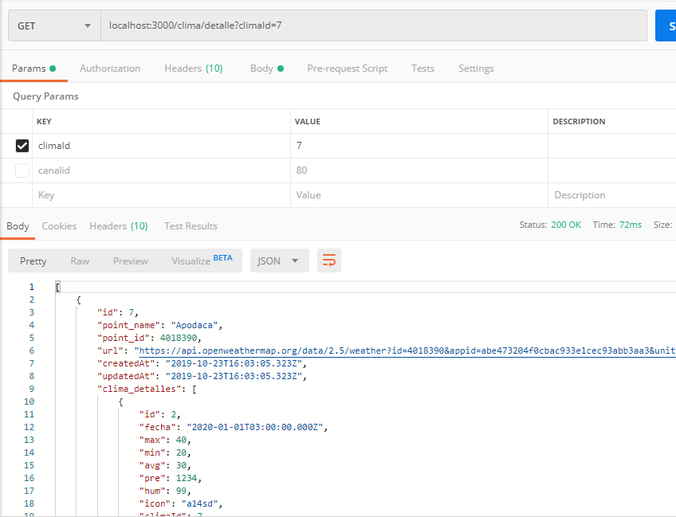Select the request Body tab
Image resolution: width=676 pixels, height=517 pixels.
click(261, 69)
